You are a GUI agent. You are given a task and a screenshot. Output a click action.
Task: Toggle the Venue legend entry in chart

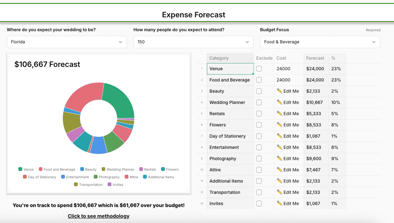click(26, 170)
